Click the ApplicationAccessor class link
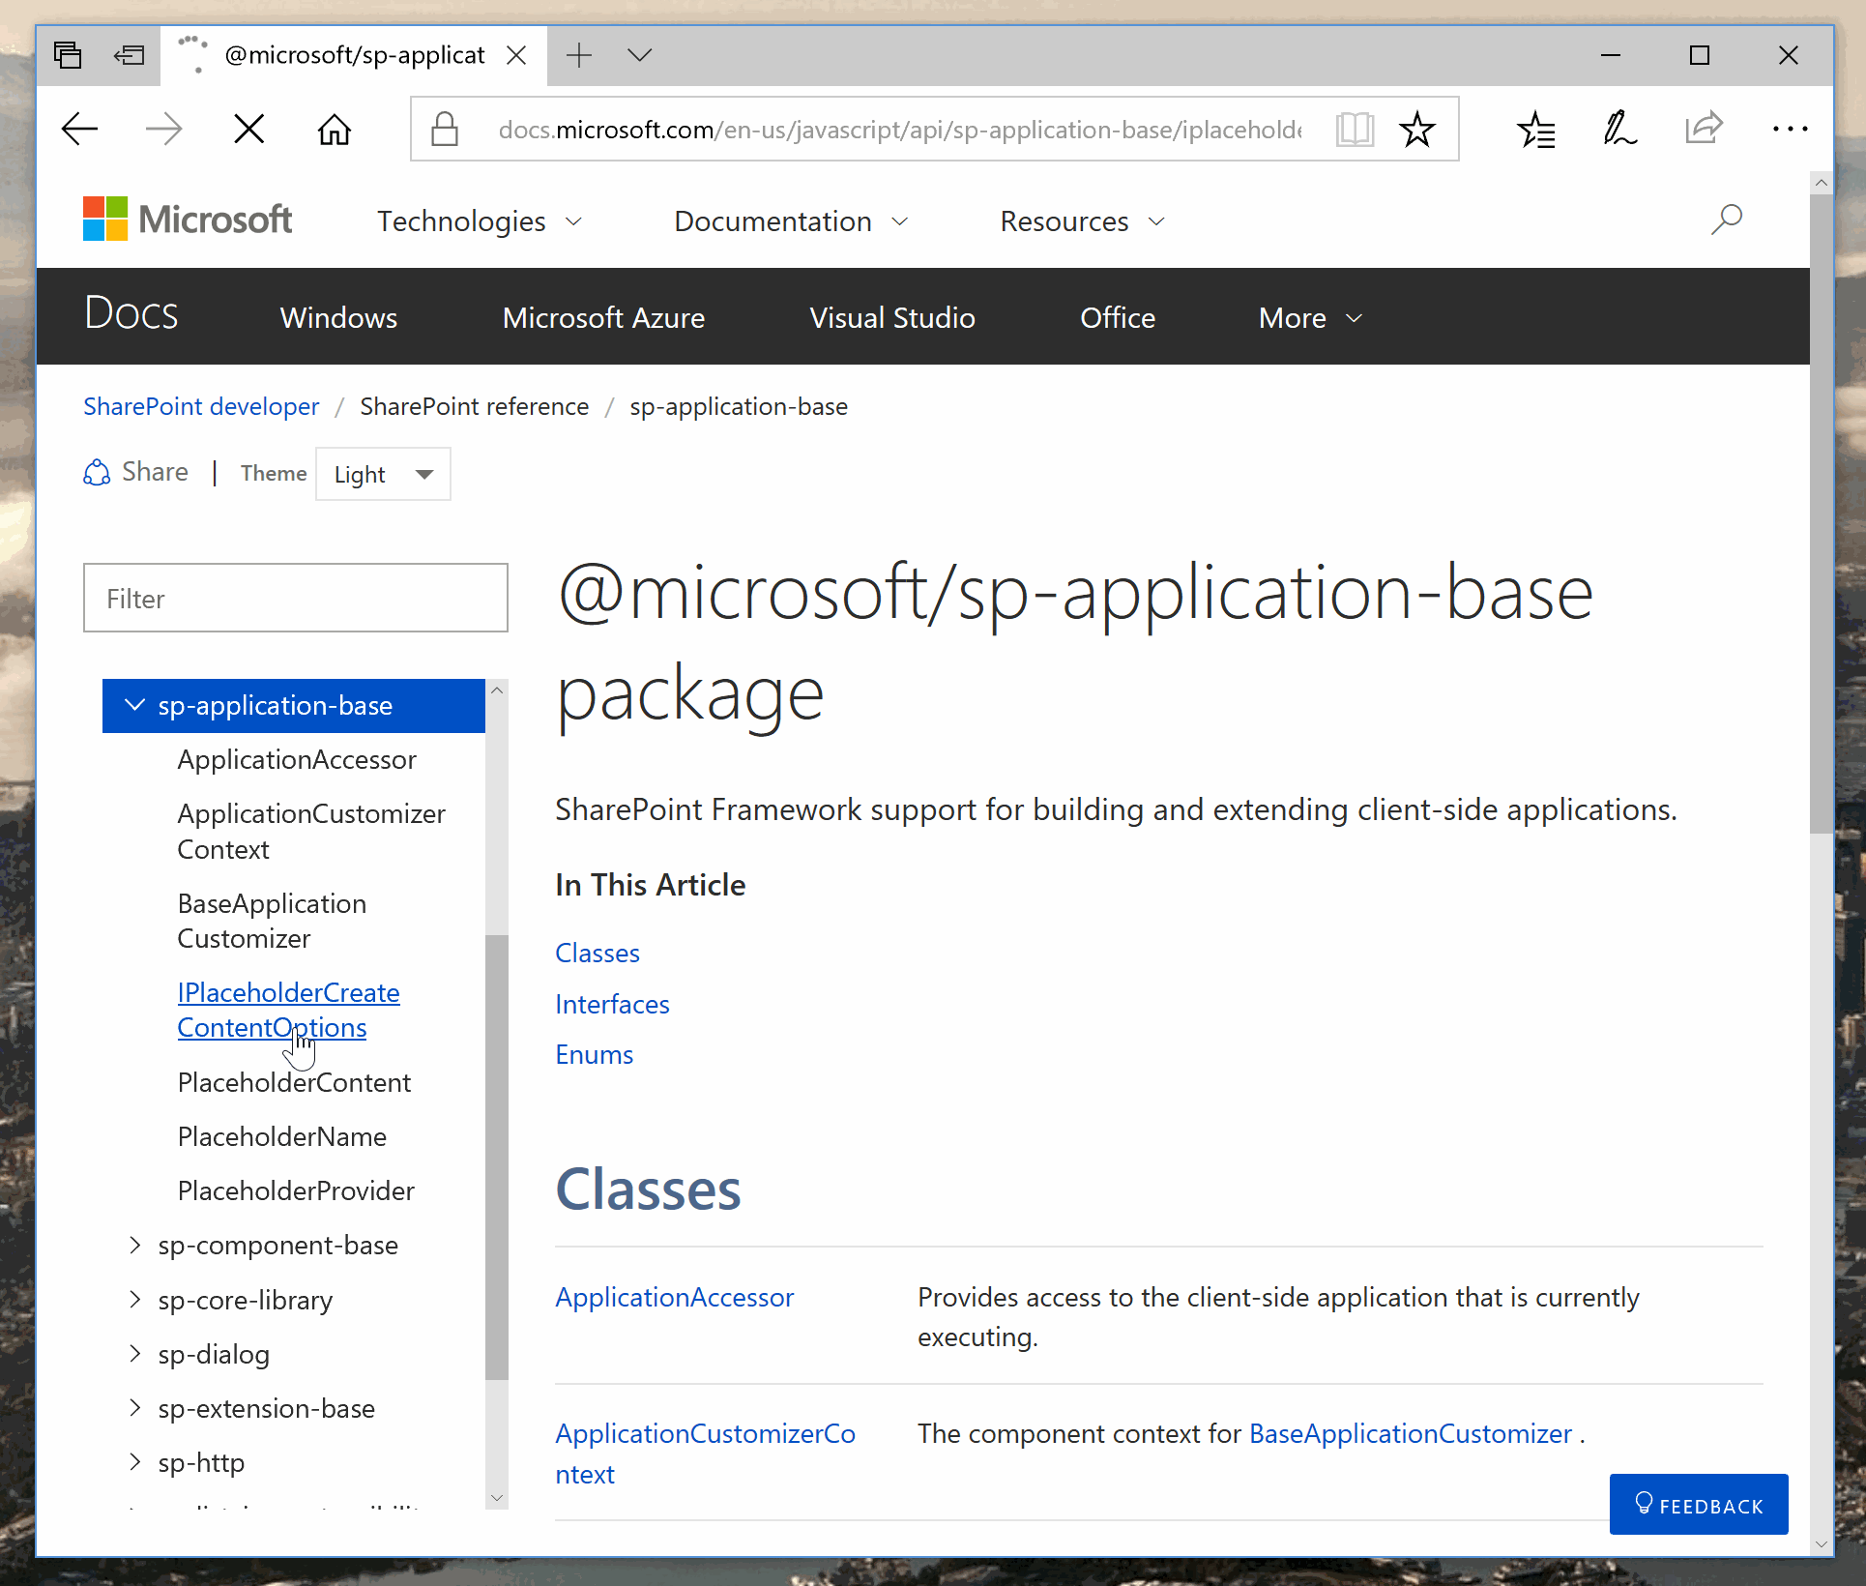The width and height of the screenshot is (1866, 1586). click(672, 1295)
